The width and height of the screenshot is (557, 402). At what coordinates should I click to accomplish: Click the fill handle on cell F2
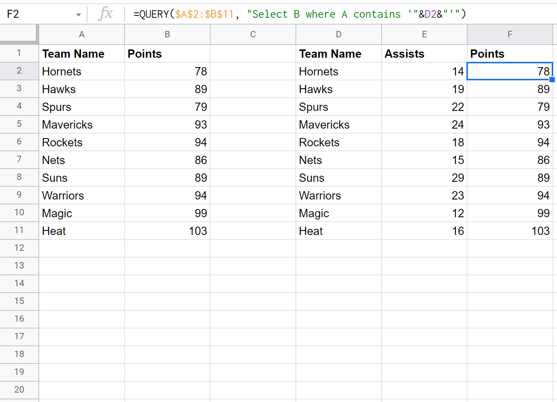point(552,80)
